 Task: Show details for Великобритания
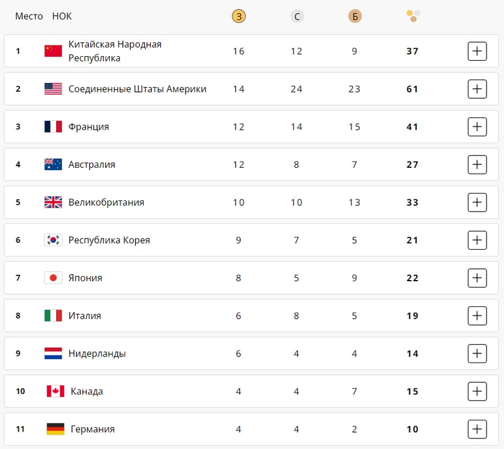tap(477, 202)
